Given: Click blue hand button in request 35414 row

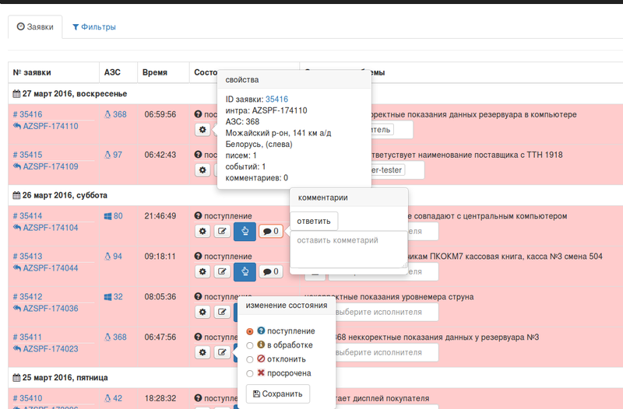Looking at the screenshot, I should [x=245, y=231].
